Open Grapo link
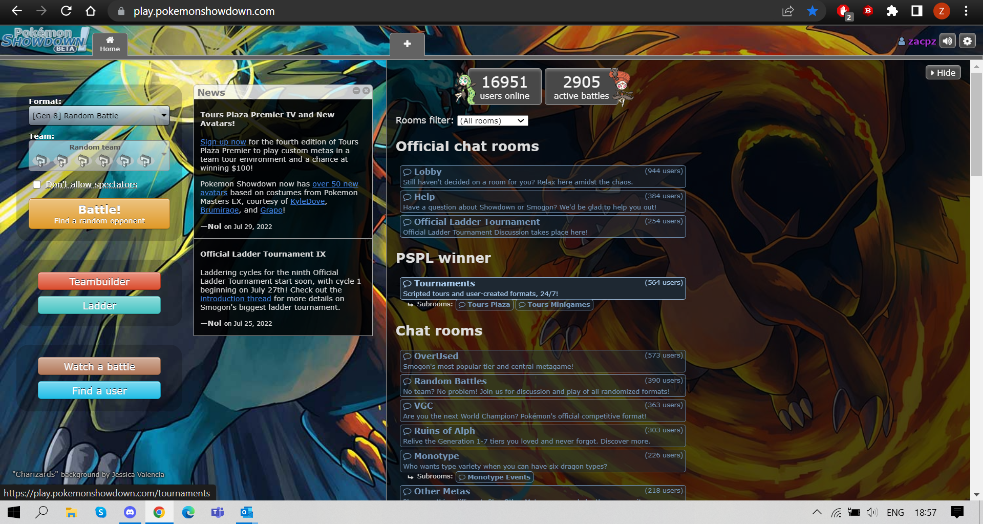This screenshot has width=983, height=524. coord(271,210)
